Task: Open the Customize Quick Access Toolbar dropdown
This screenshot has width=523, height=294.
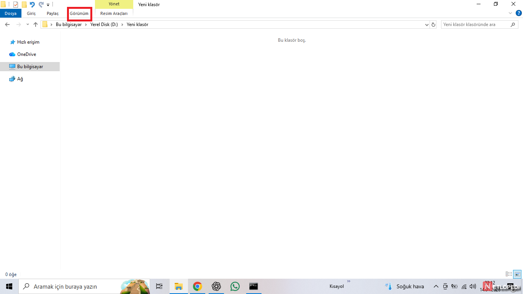Action: coord(48,5)
